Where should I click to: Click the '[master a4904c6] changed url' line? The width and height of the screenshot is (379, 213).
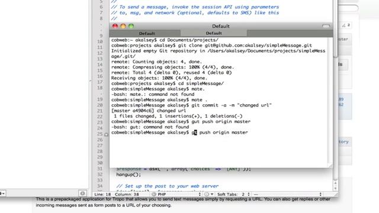pos(149,111)
